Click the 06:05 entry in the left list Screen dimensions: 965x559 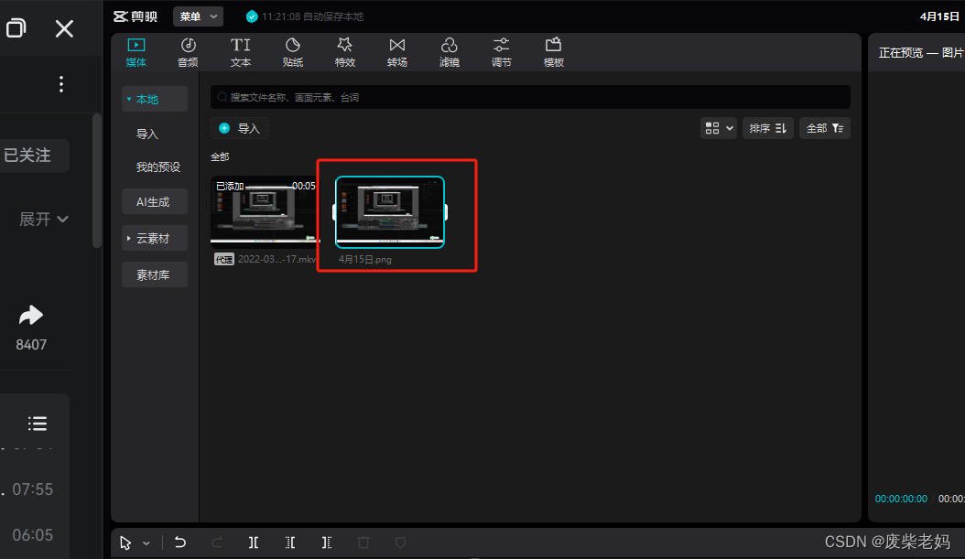pyautogui.click(x=33, y=535)
